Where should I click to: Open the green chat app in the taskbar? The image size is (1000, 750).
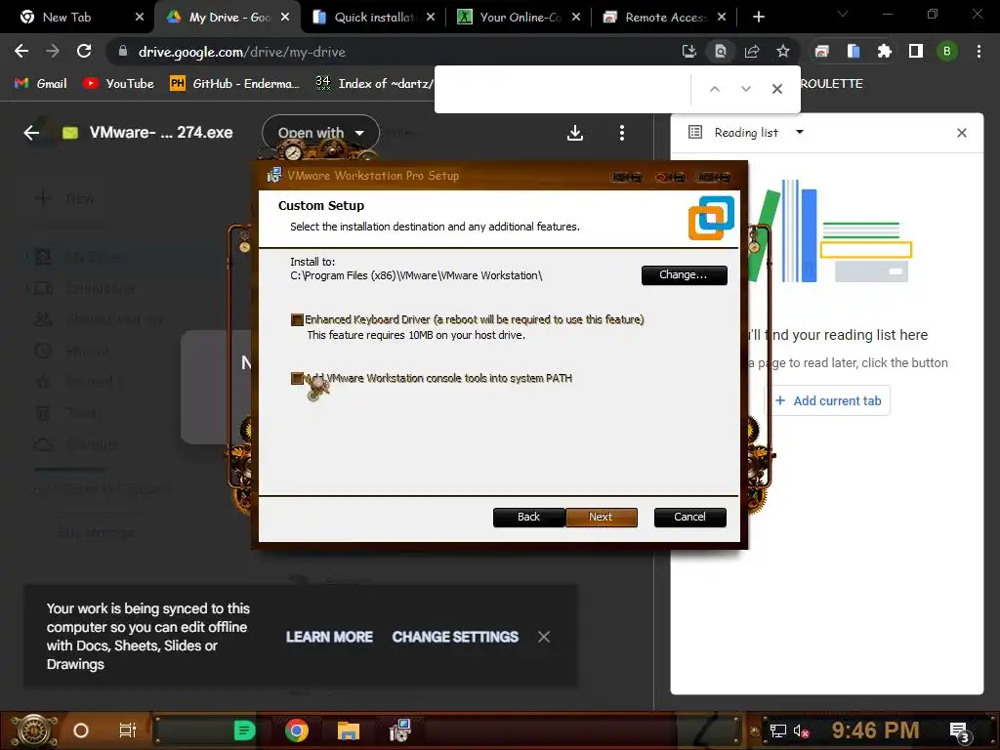244,730
